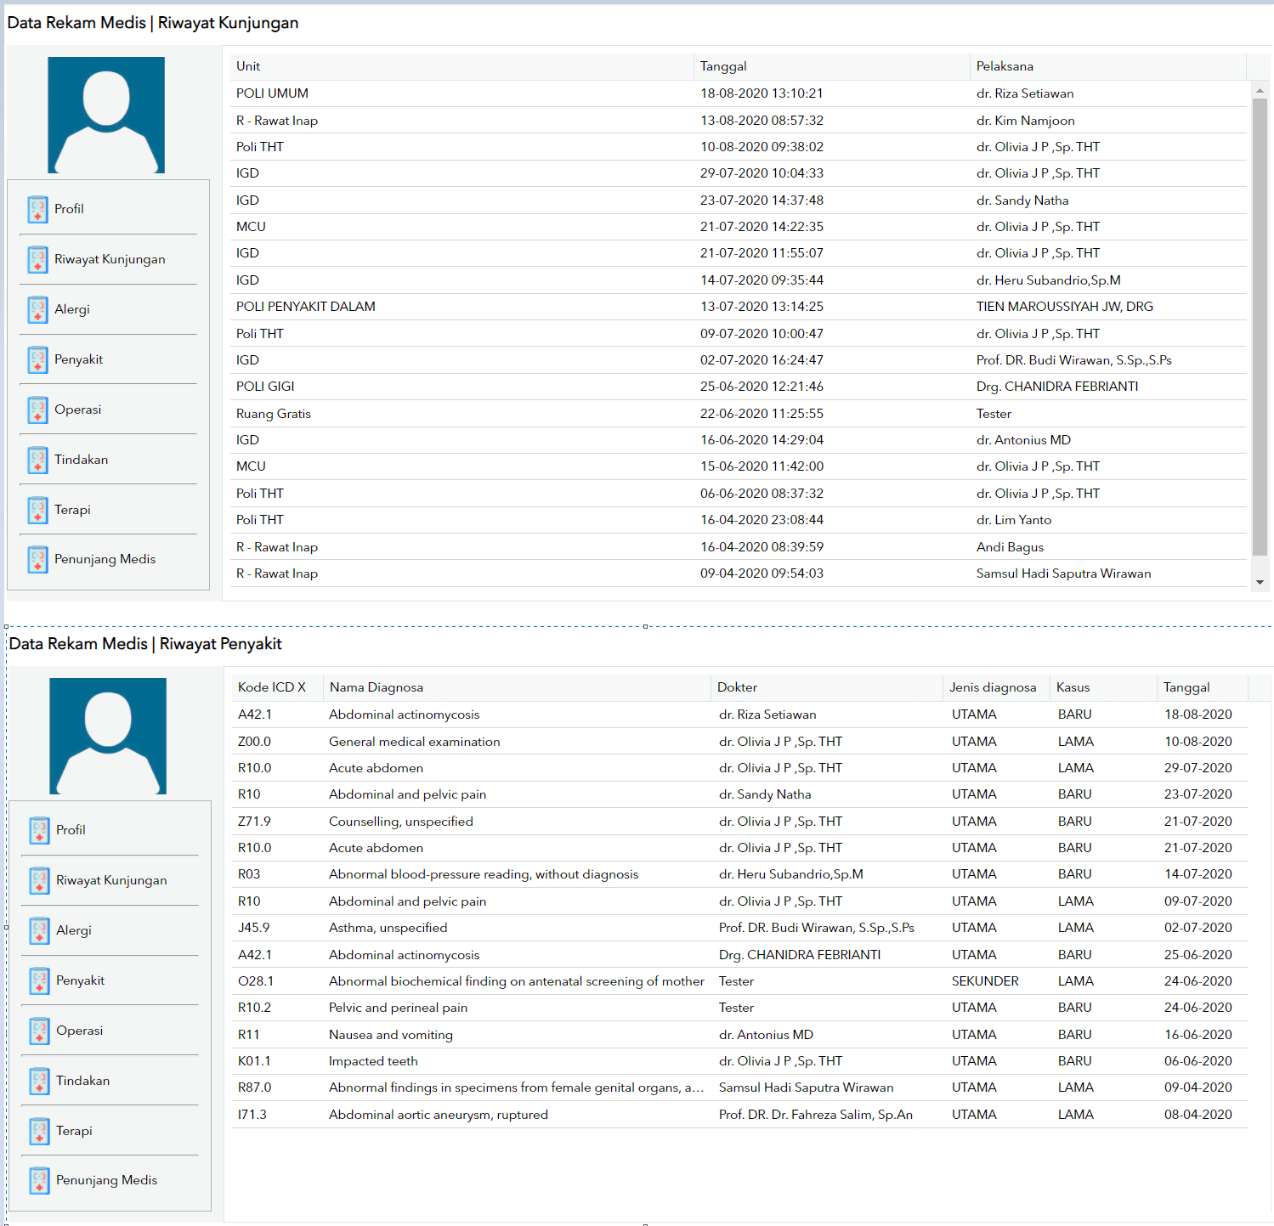This screenshot has width=1274, height=1226.
Task: Sort visits by Unit column header
Action: [461, 66]
